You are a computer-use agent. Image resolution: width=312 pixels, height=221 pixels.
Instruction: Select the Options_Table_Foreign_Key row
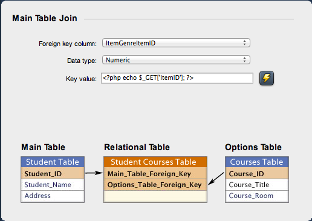tap(155, 185)
